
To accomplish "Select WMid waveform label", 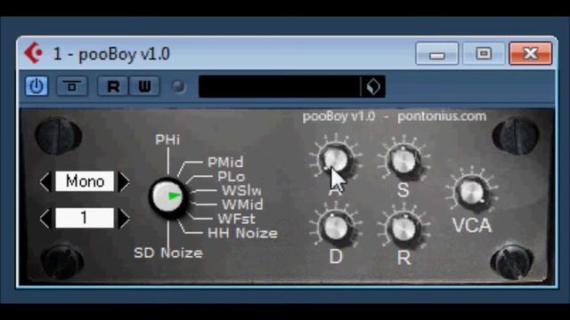I will click(242, 204).
